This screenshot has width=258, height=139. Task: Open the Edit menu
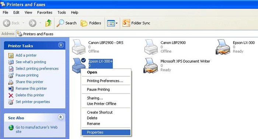16,13
